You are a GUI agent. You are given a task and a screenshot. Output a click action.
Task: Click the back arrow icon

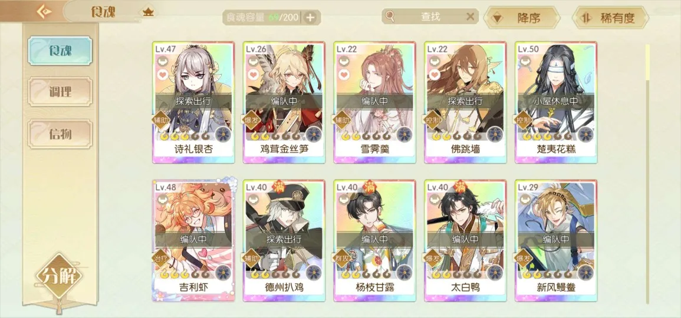(44, 12)
